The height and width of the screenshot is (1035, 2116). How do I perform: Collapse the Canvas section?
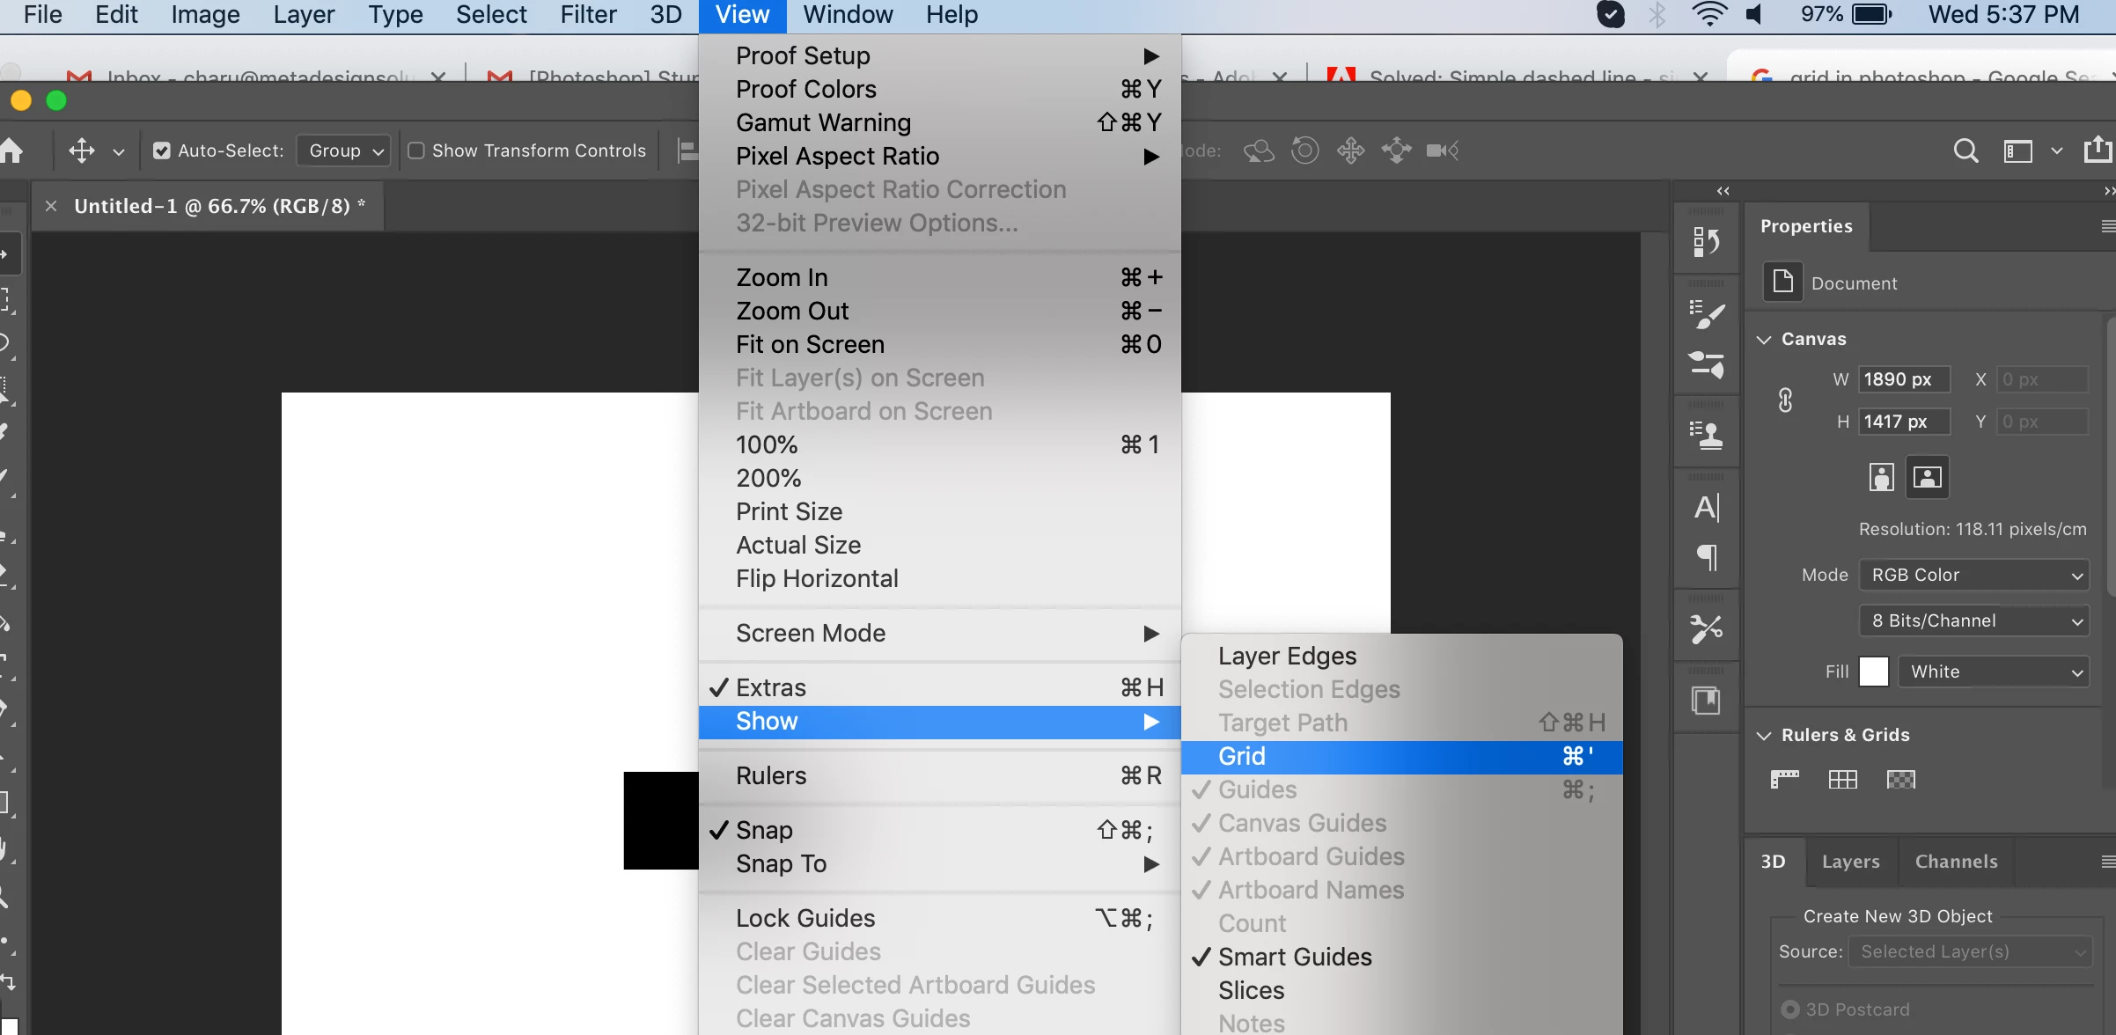click(1764, 339)
